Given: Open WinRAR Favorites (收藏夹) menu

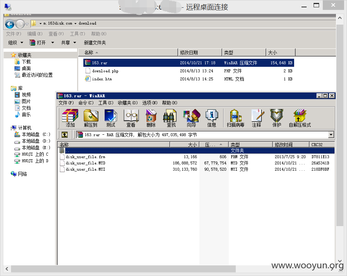Looking at the screenshot, I should tap(128, 103).
